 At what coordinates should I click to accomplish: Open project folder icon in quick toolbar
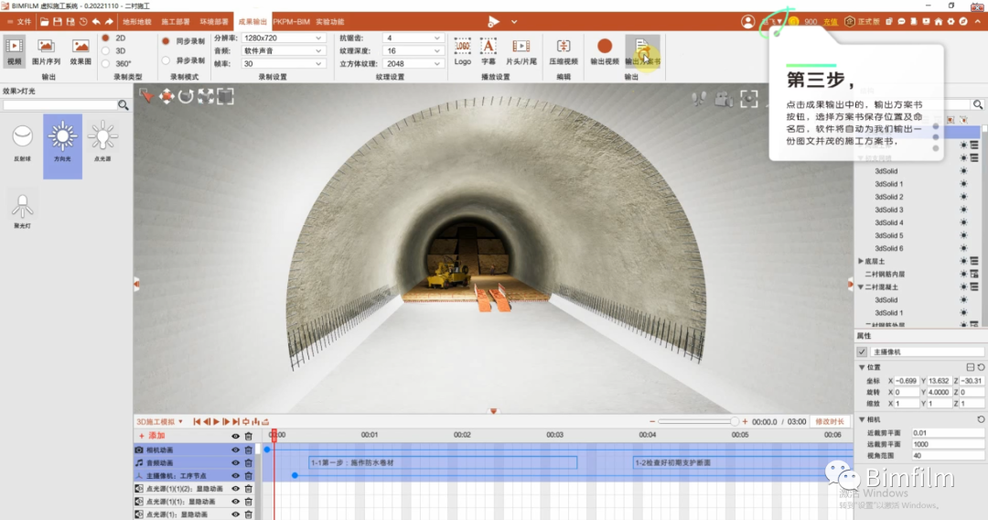coord(44,21)
